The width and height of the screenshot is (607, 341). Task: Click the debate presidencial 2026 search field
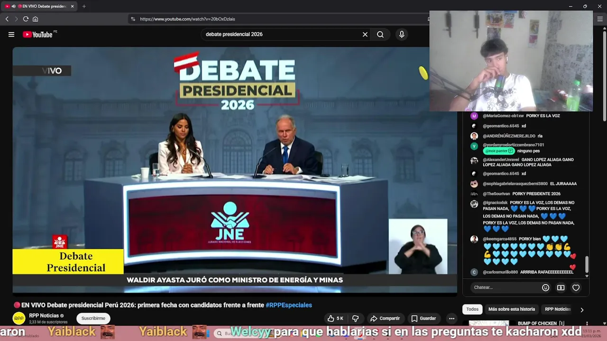[282, 34]
